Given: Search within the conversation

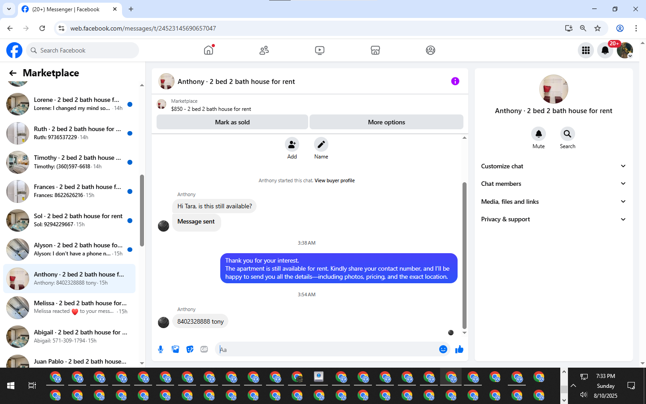Looking at the screenshot, I should (567, 134).
